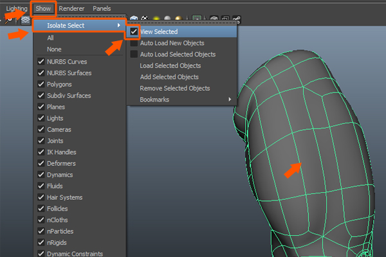Viewport: 386px width, 257px height.
Task: Select All in the Show menu
Action: tap(51, 38)
